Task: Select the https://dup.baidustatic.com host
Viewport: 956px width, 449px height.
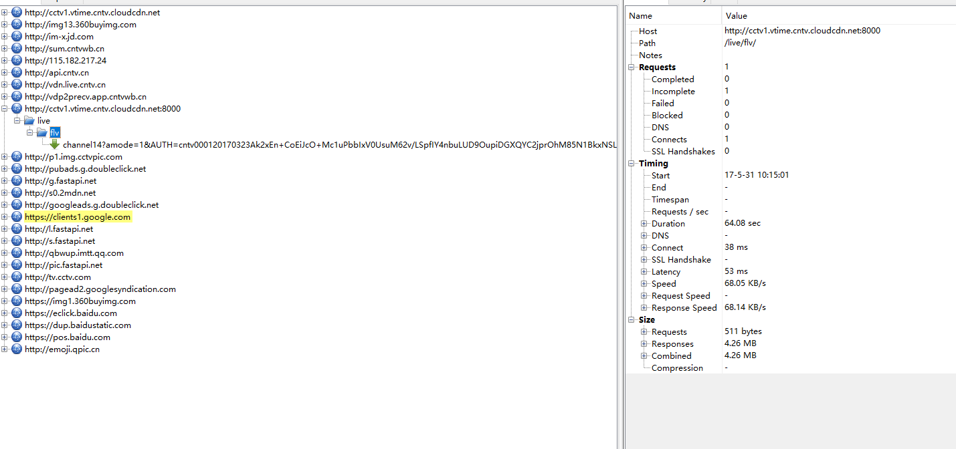Action: click(78, 325)
